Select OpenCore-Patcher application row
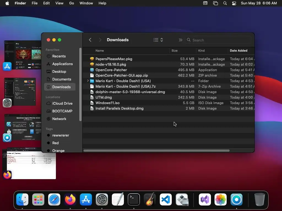Image resolution: width=282 pixels, height=211 pixels. click(169, 70)
